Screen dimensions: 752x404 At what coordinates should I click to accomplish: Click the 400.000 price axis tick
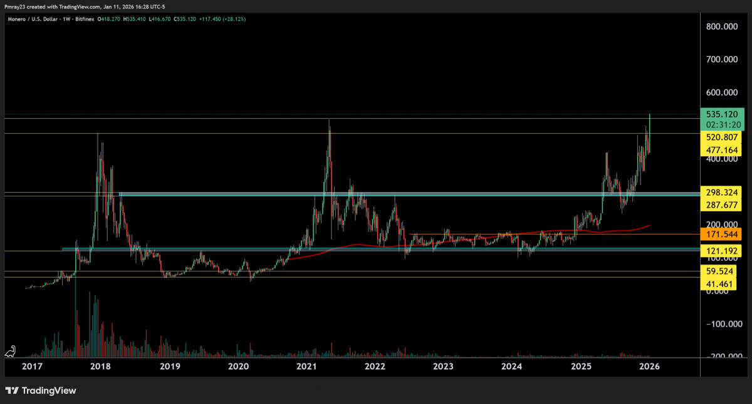(x=722, y=159)
